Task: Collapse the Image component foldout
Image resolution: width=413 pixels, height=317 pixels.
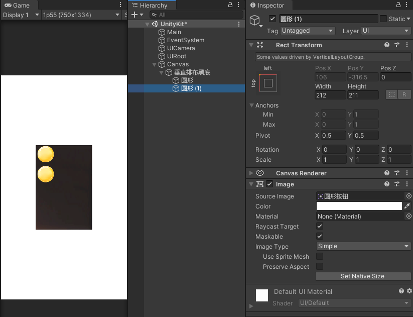Action: click(x=251, y=184)
